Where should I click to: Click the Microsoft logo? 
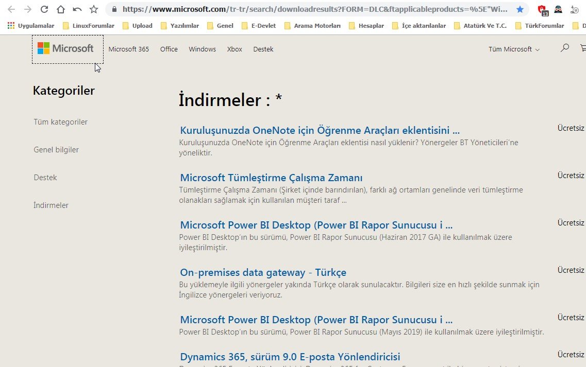click(65, 48)
